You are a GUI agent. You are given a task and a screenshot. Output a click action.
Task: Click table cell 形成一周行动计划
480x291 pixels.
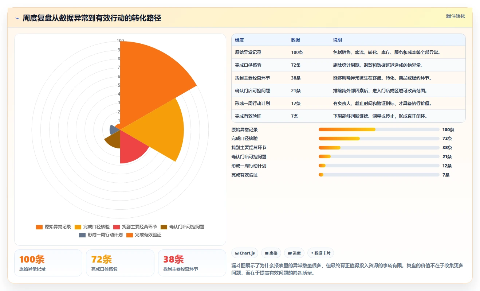[252, 104]
